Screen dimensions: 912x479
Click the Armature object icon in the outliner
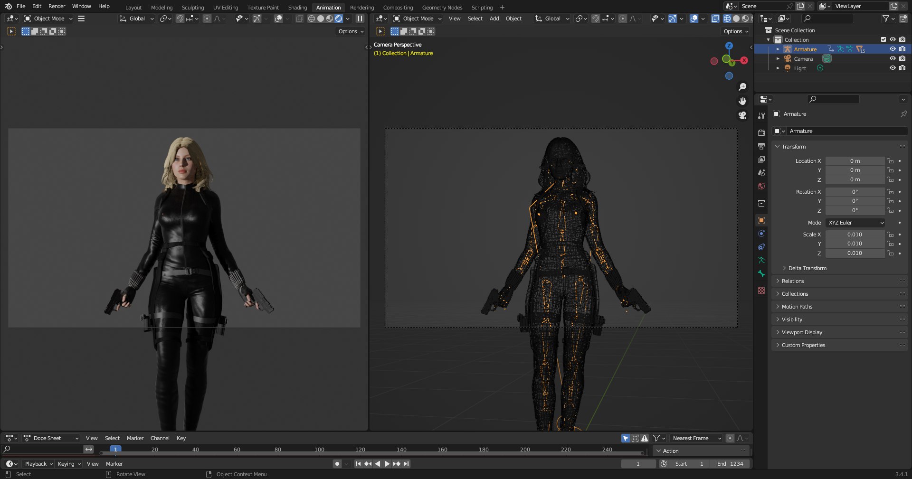click(788, 49)
